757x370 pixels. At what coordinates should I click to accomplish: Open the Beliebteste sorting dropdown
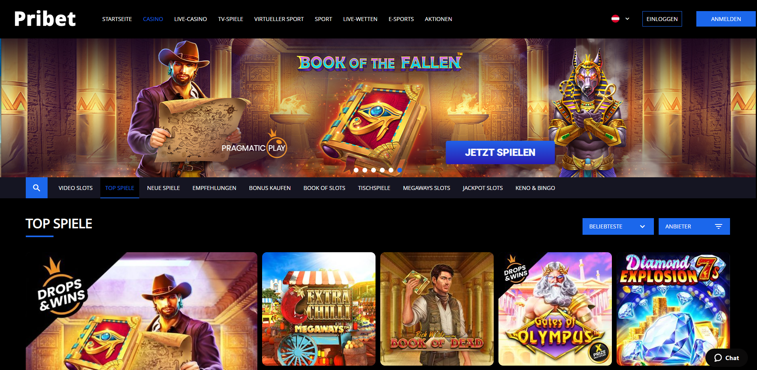point(618,226)
